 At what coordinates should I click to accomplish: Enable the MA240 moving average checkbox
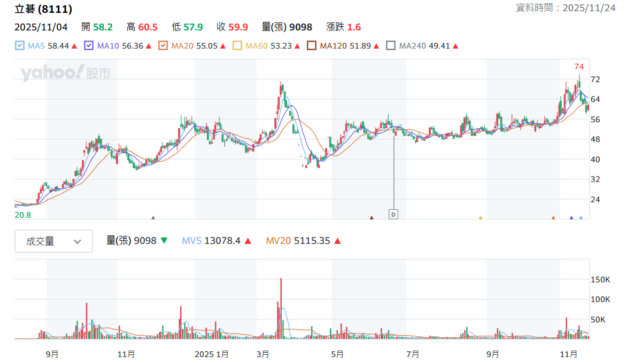pos(391,45)
